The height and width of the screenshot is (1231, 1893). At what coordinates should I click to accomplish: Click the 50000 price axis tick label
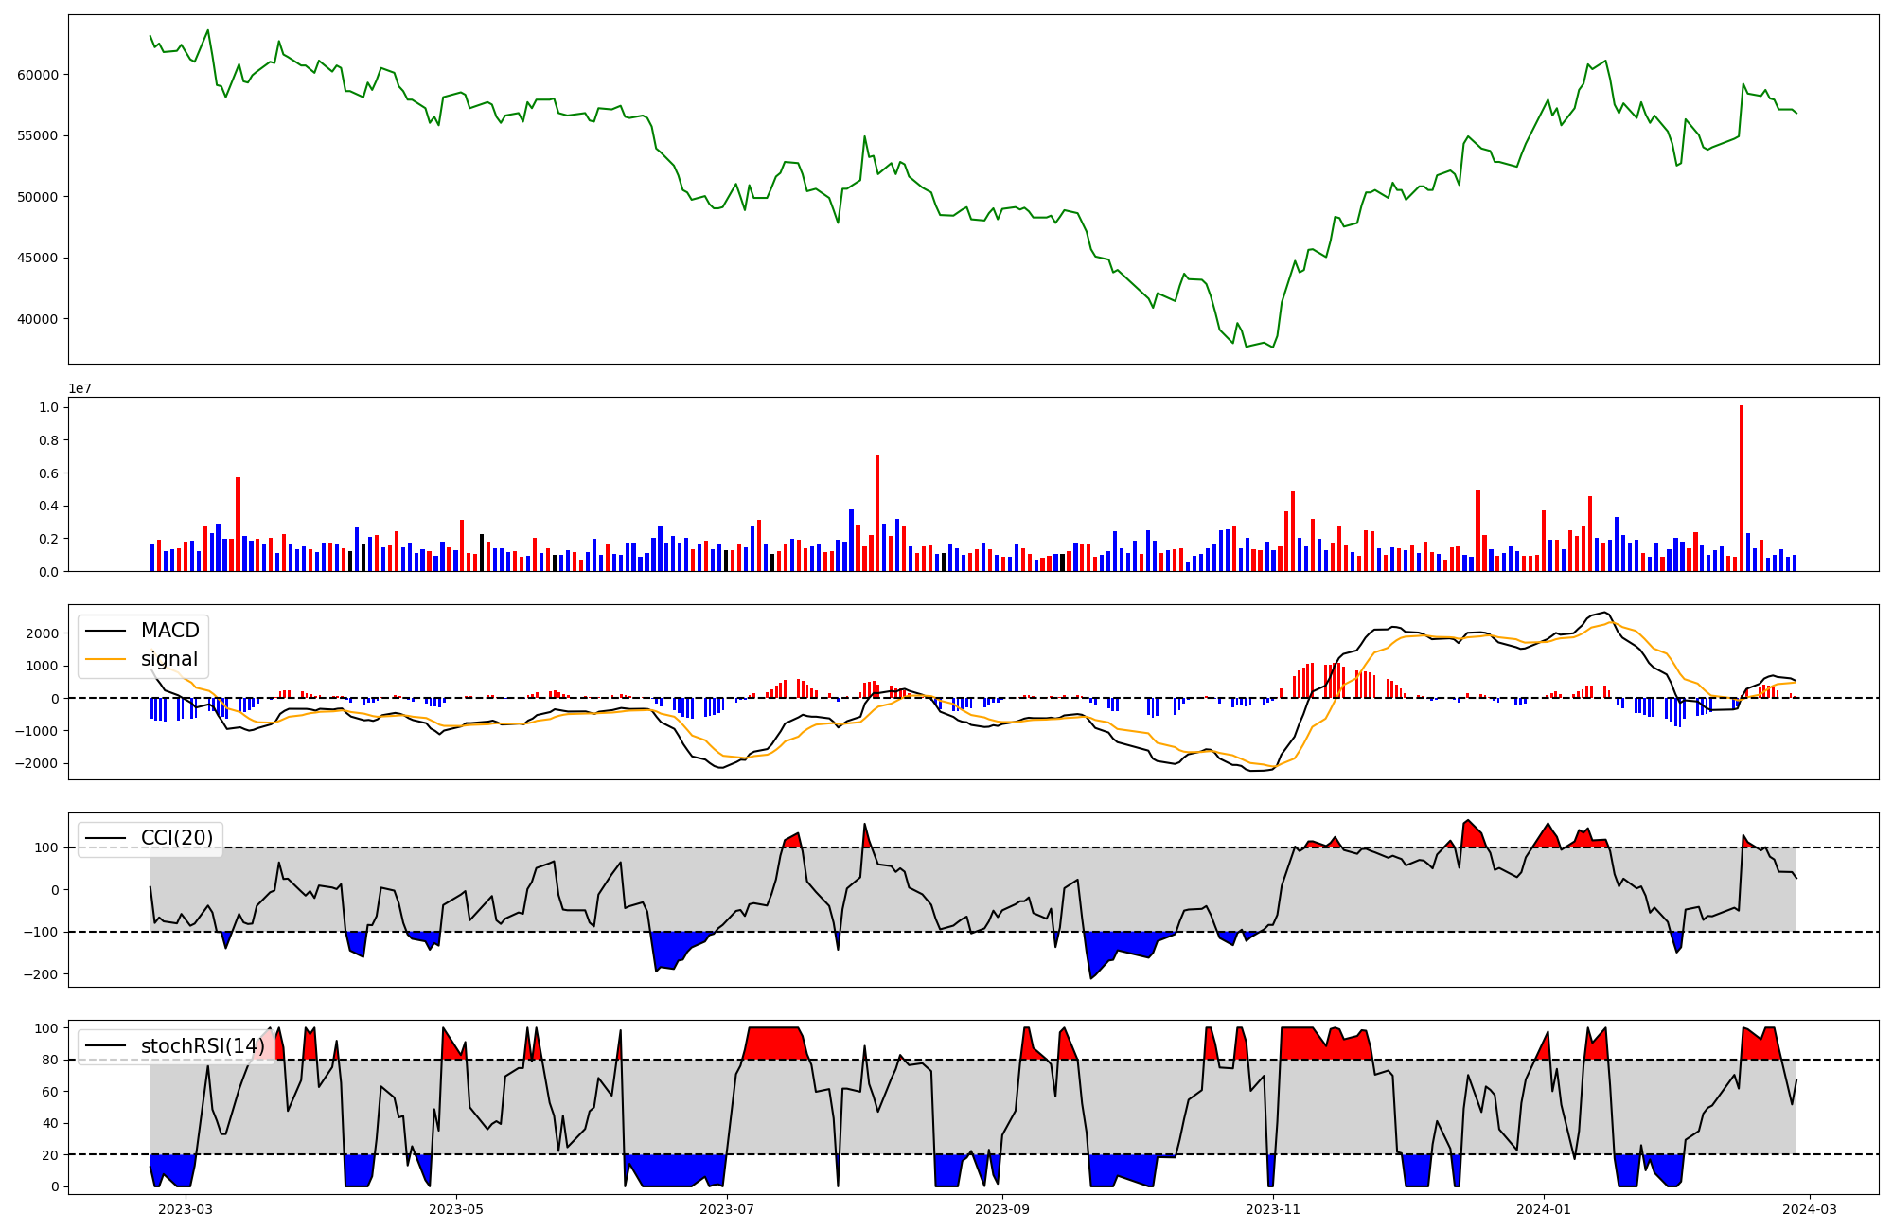pos(38,197)
